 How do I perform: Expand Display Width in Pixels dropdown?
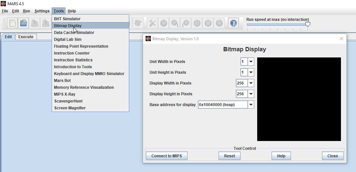pos(251,83)
